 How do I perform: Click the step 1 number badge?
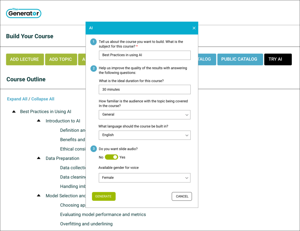(x=93, y=42)
